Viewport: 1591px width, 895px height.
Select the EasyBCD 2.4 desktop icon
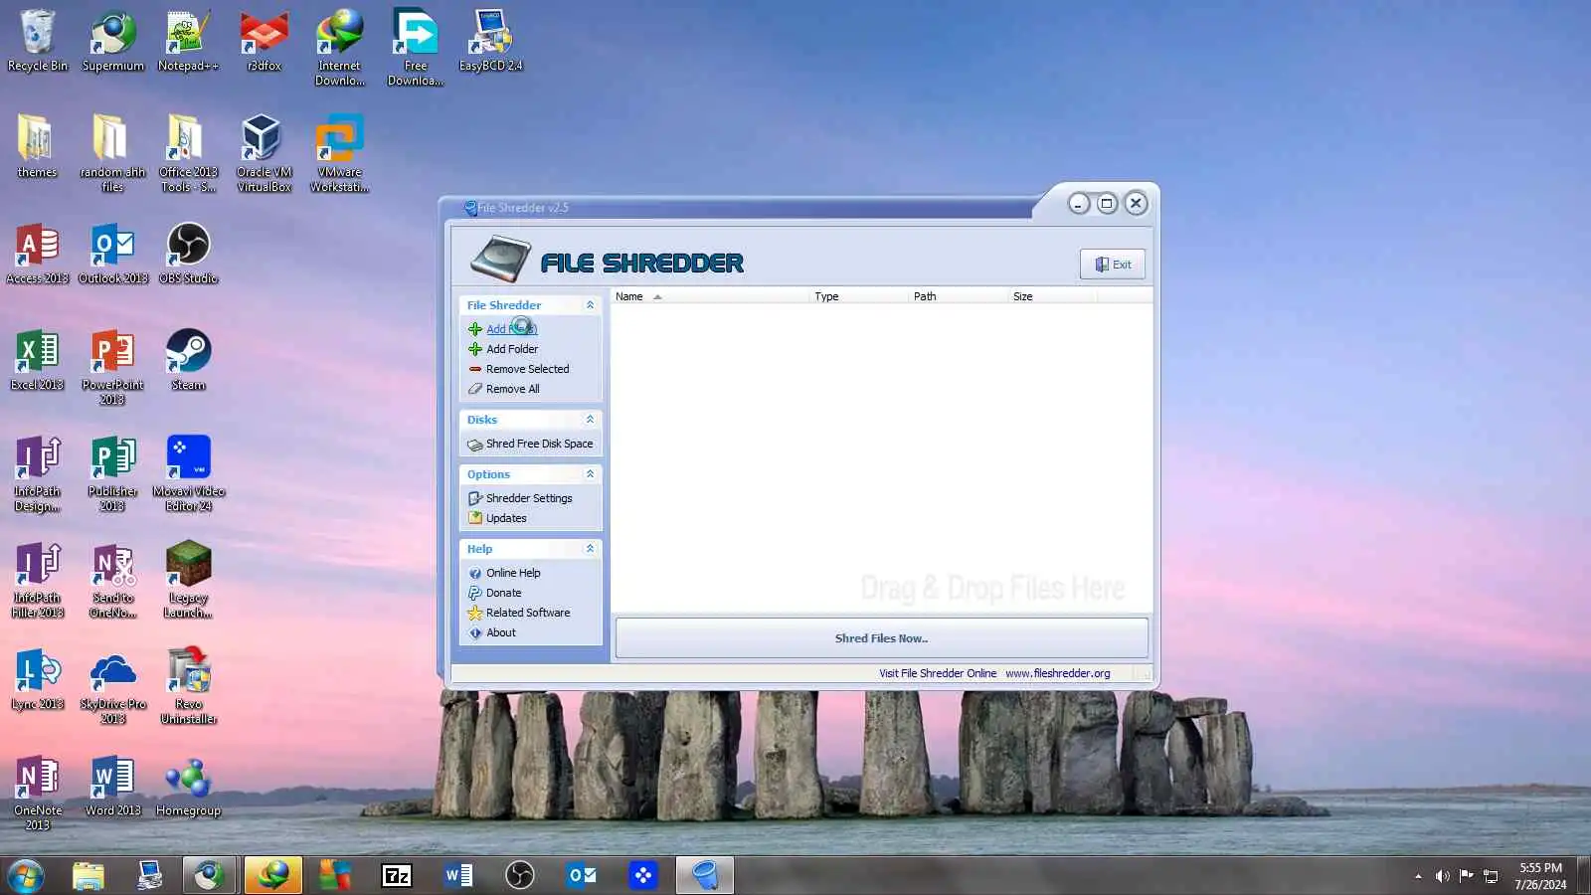490,41
